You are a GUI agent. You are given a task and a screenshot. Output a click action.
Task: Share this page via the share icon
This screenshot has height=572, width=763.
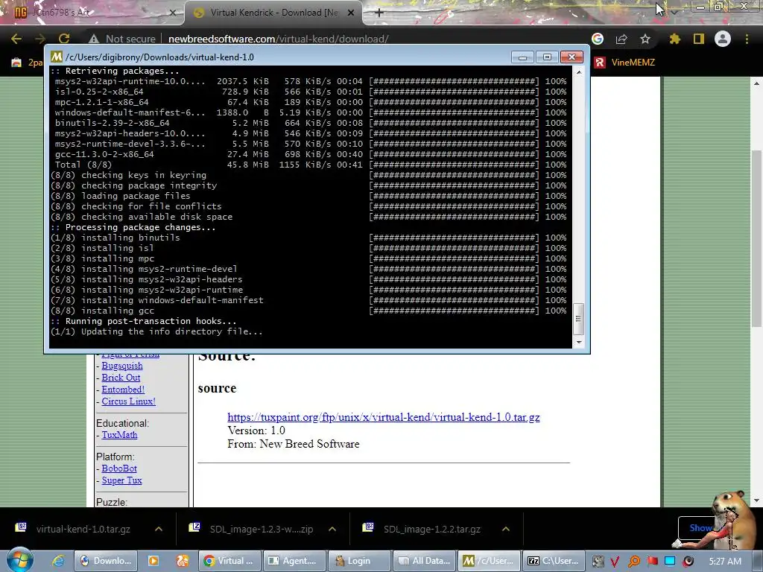621,39
